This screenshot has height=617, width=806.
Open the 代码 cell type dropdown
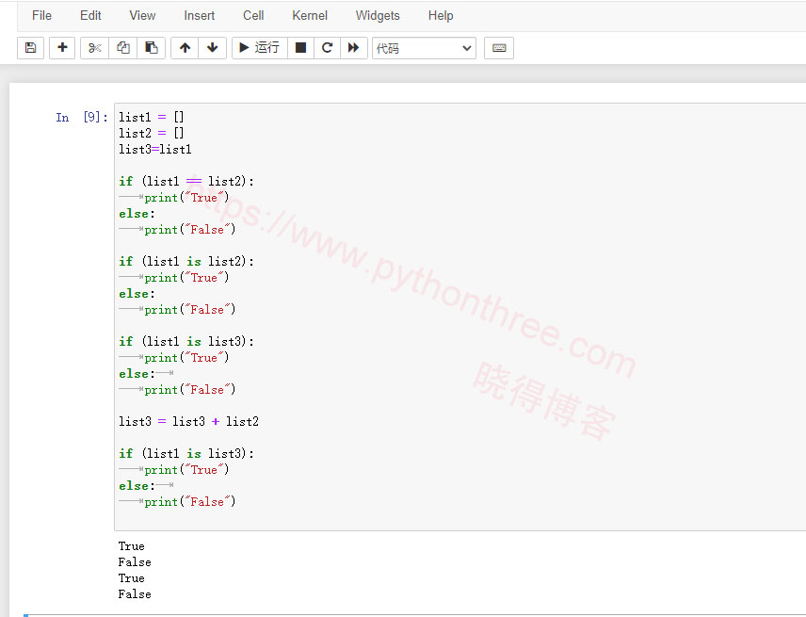424,48
